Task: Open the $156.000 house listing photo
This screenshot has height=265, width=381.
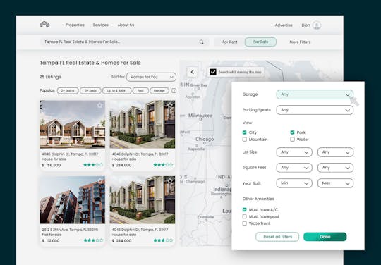Action: pos(73,124)
